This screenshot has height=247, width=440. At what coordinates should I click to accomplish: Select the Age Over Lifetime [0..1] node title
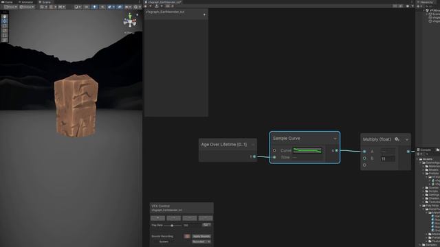click(x=224, y=145)
